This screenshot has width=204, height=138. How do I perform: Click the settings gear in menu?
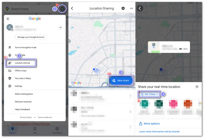coord(10,86)
